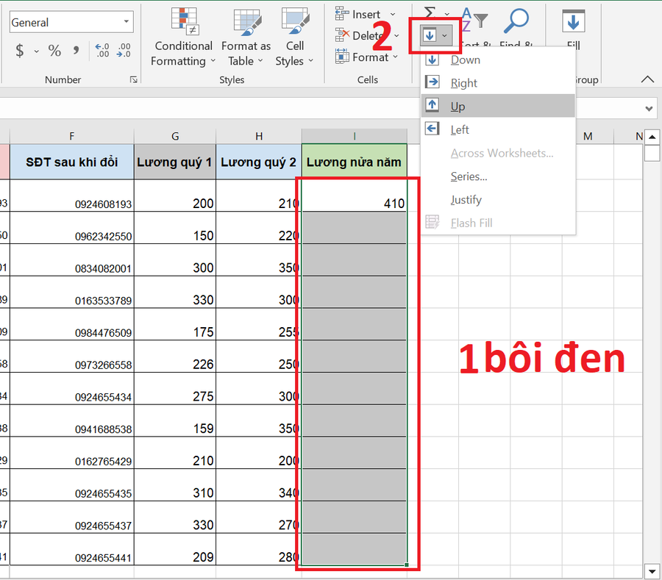Click the Flash Fill icon in menu
Viewport: 662px width, 580px height.
(x=433, y=222)
